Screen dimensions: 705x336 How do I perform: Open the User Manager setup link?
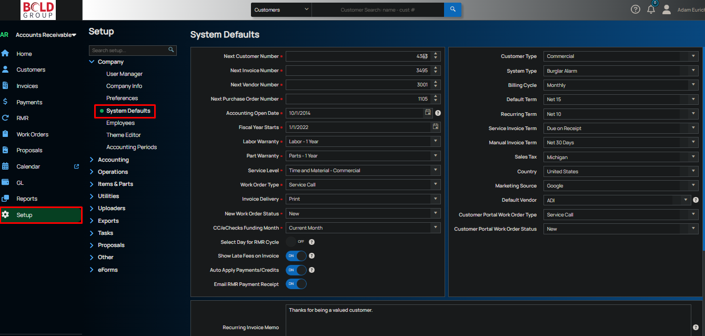[124, 74]
